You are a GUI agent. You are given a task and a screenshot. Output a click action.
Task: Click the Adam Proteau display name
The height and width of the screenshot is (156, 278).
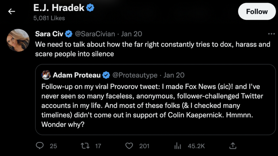point(77,75)
